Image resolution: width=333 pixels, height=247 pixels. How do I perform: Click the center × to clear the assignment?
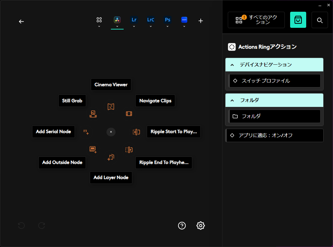tap(111, 132)
